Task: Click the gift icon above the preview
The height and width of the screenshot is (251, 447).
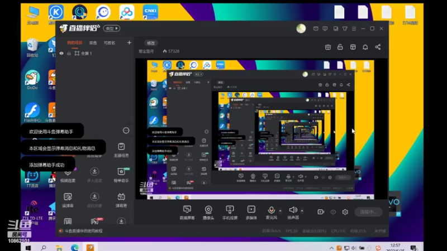Action: (x=328, y=47)
